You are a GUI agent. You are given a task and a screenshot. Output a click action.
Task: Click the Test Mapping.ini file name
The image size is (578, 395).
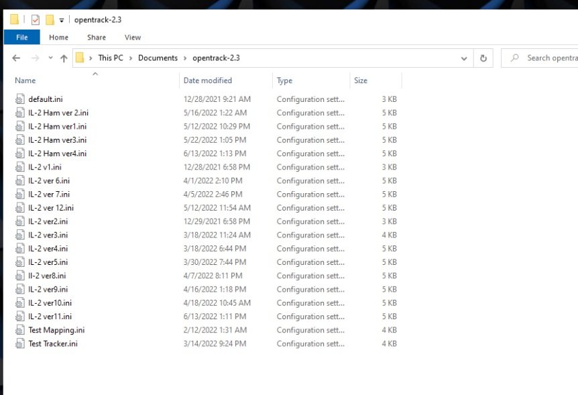point(56,330)
